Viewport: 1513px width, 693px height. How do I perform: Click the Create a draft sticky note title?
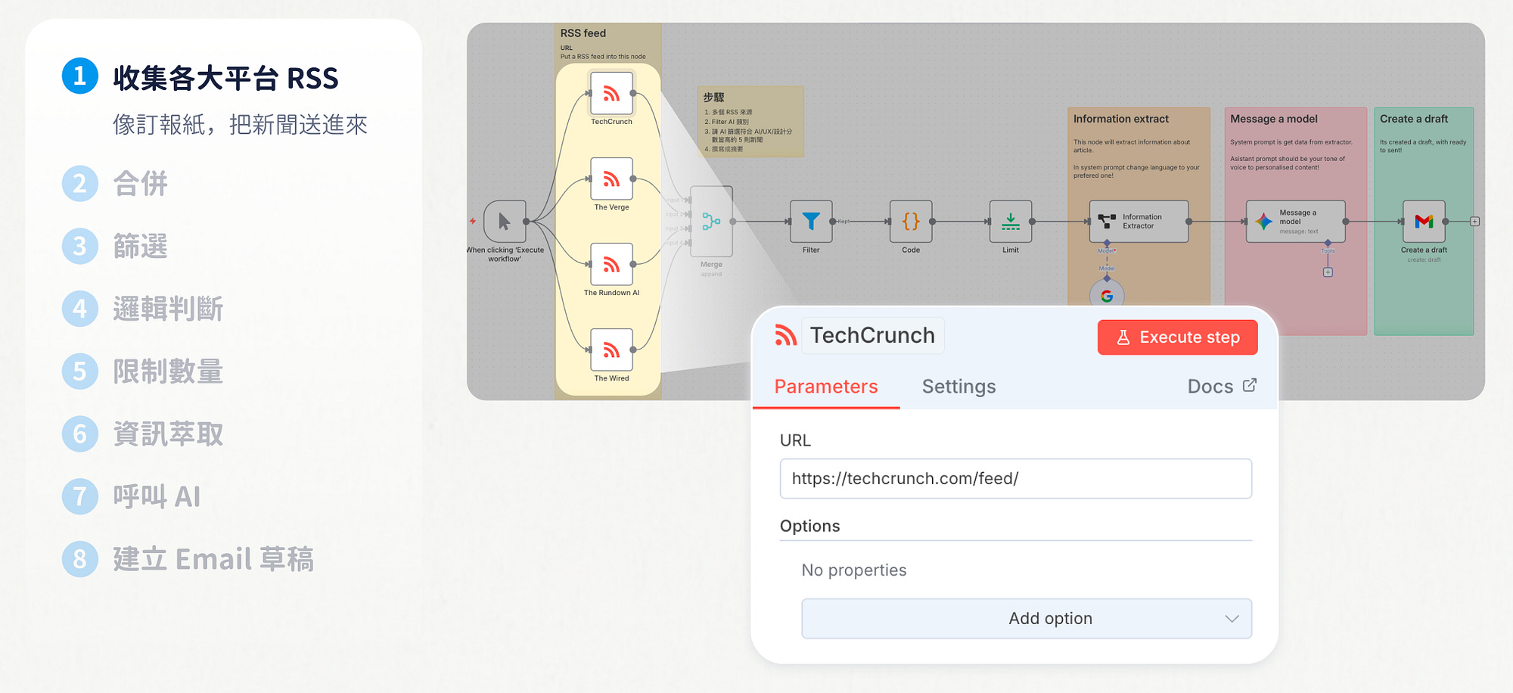[x=1413, y=119]
